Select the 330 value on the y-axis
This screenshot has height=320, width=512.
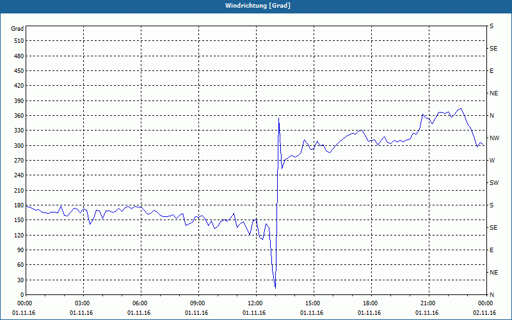19,131
